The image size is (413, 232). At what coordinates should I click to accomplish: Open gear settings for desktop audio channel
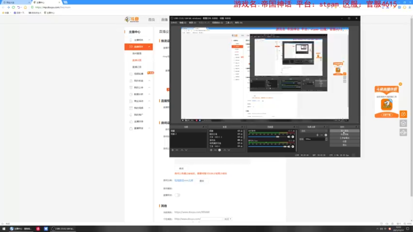[293, 137]
